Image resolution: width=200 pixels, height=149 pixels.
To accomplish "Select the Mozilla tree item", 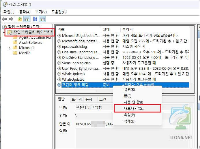I will pos(25,53).
